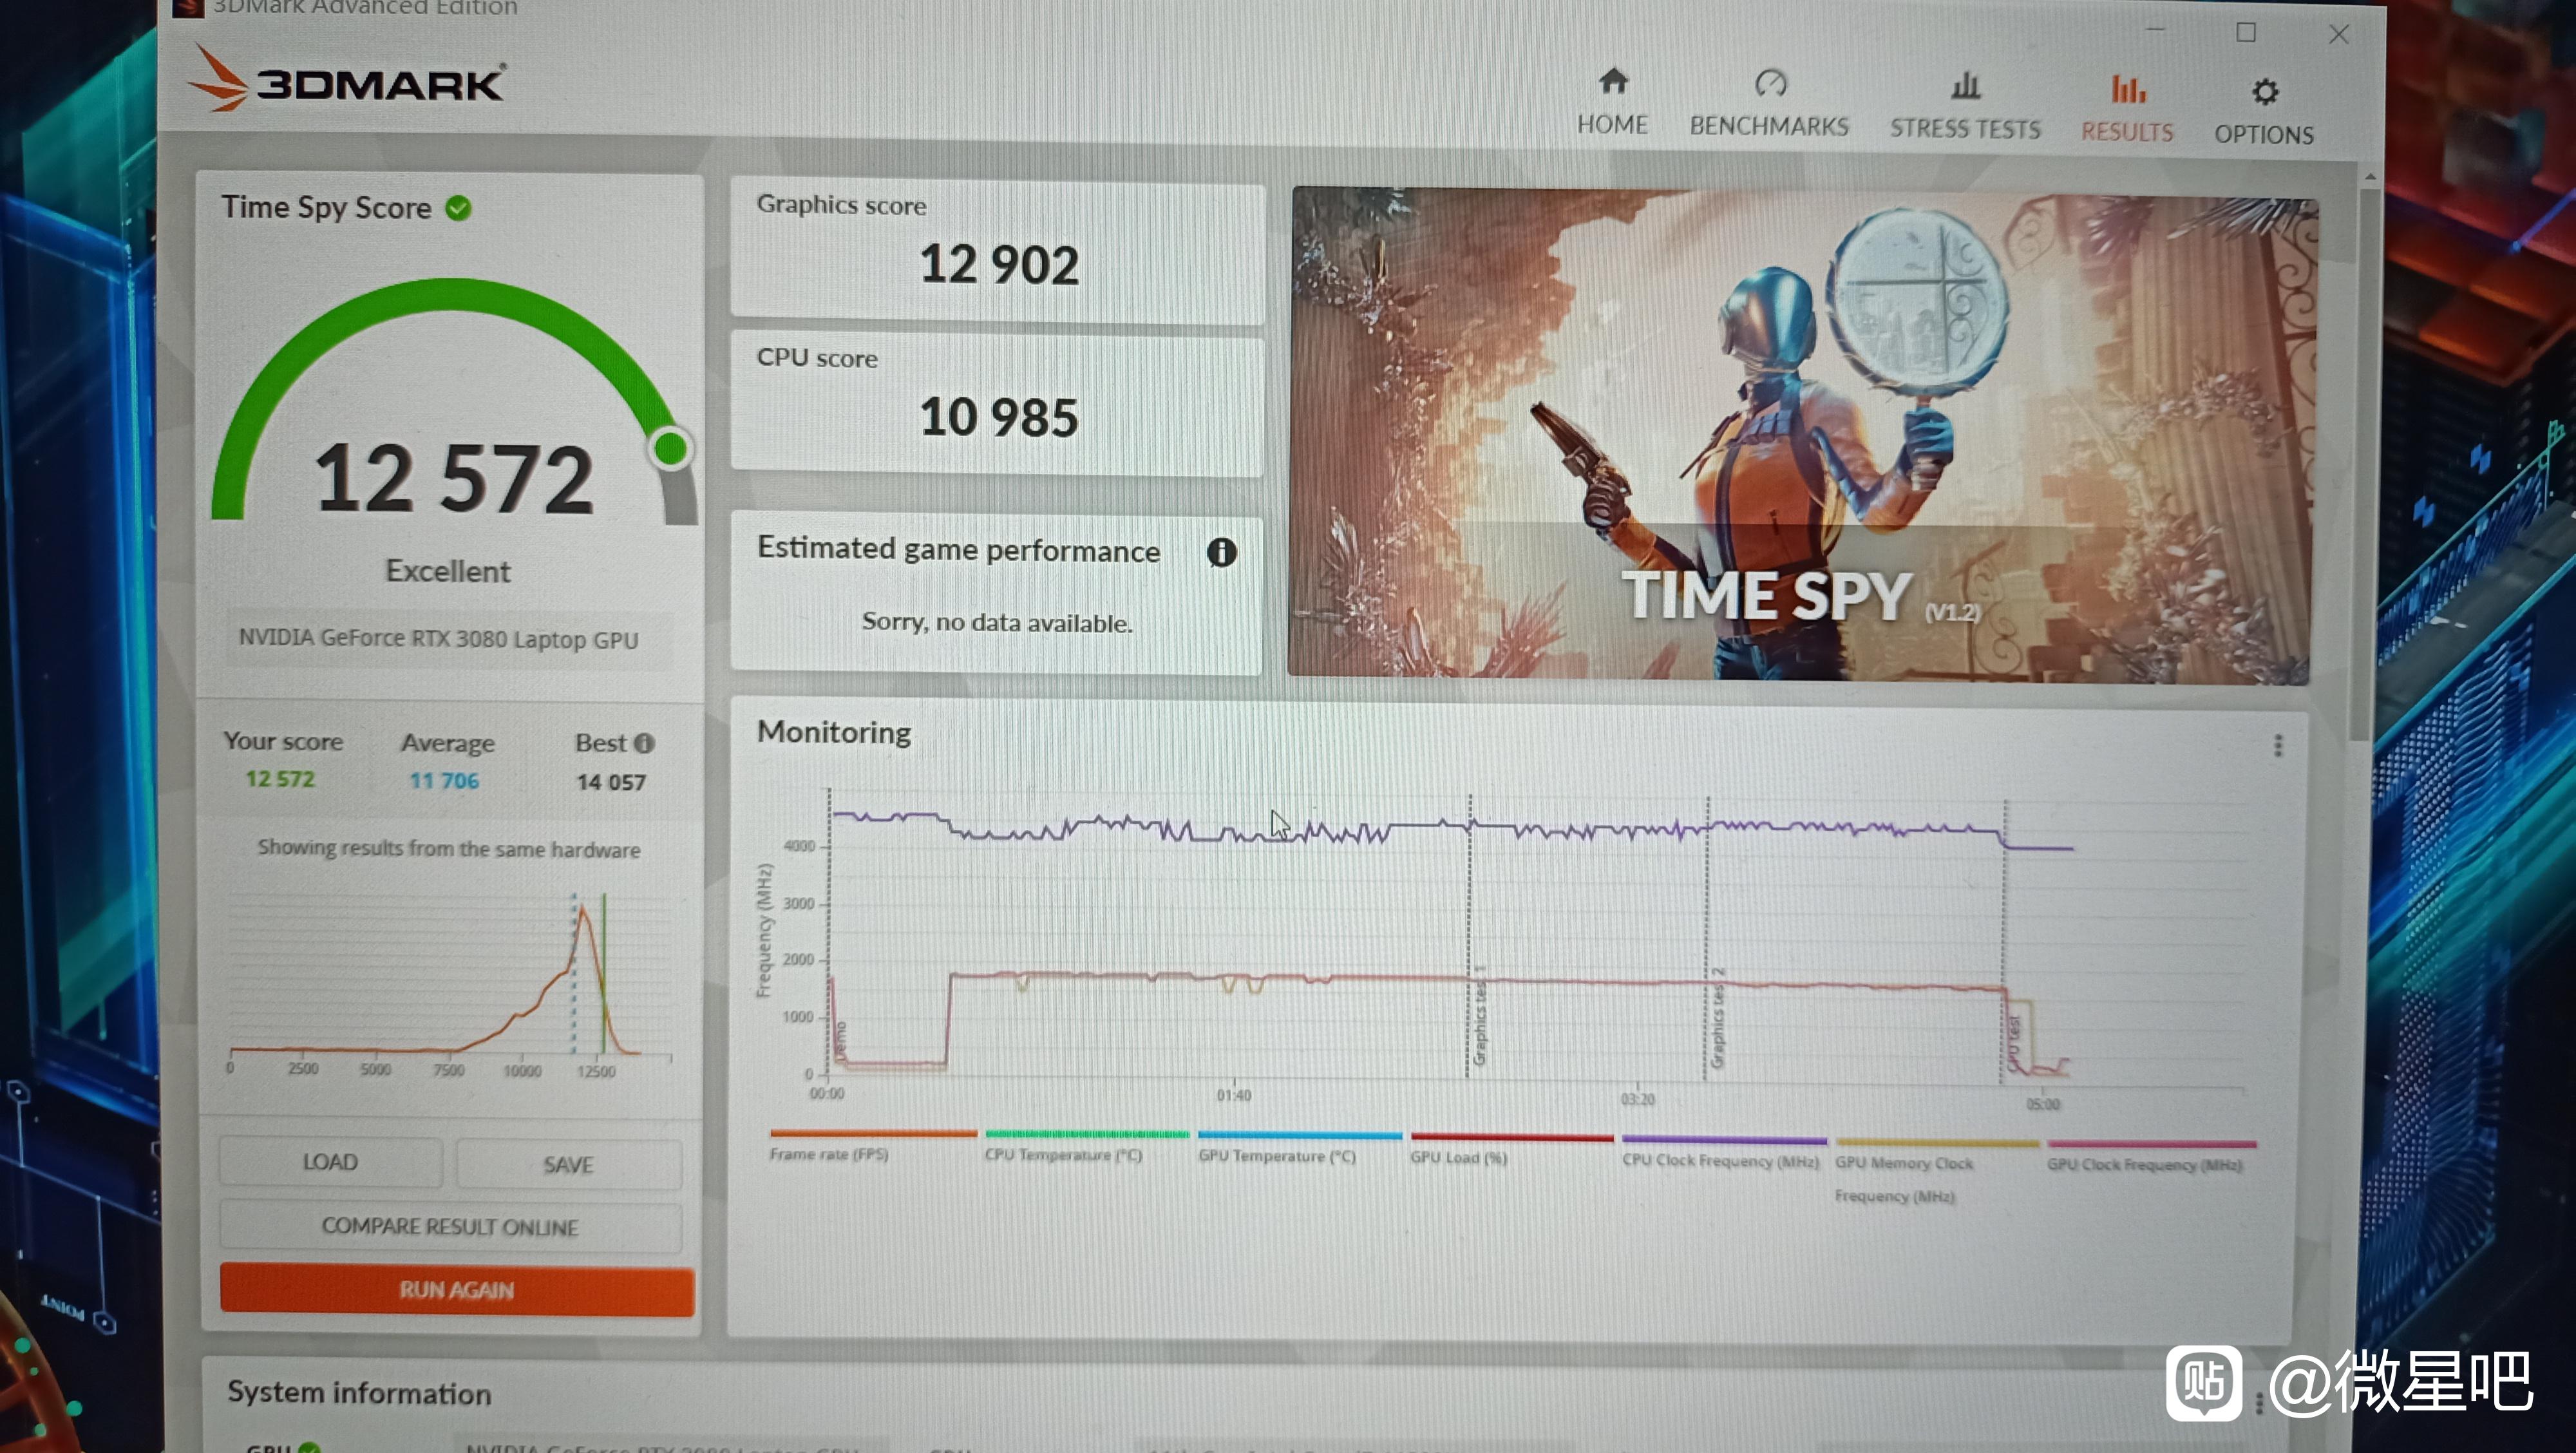2576x1453 pixels.
Task: Toggle CPU Temperature legend series
Action: pos(1086,1147)
